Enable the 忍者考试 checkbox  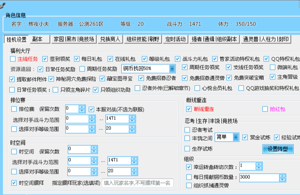pyautogui.click(x=187, y=130)
